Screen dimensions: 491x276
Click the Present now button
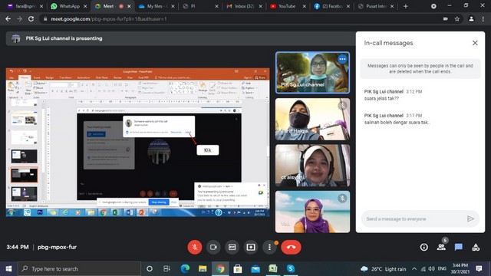click(x=251, y=247)
